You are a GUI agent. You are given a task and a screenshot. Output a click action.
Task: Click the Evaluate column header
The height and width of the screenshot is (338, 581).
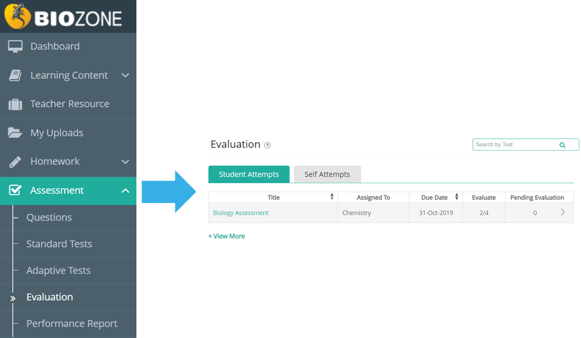pos(484,198)
